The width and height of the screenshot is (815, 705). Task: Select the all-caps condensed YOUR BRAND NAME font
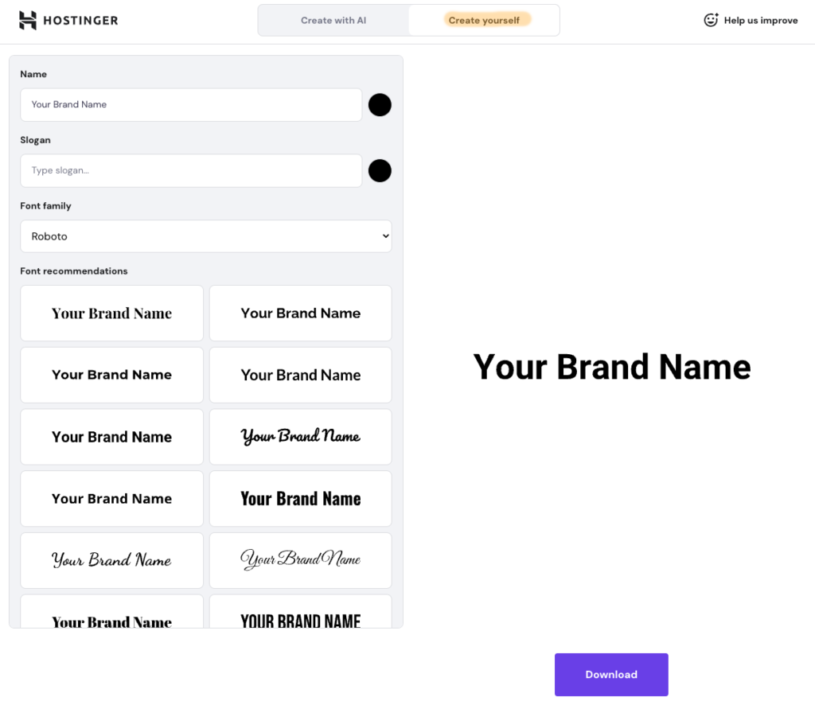click(x=300, y=612)
